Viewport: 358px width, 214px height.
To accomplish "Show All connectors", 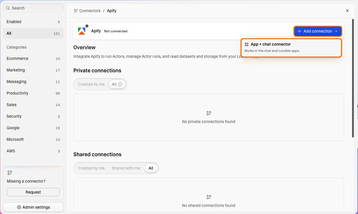I will (x=33, y=33).
